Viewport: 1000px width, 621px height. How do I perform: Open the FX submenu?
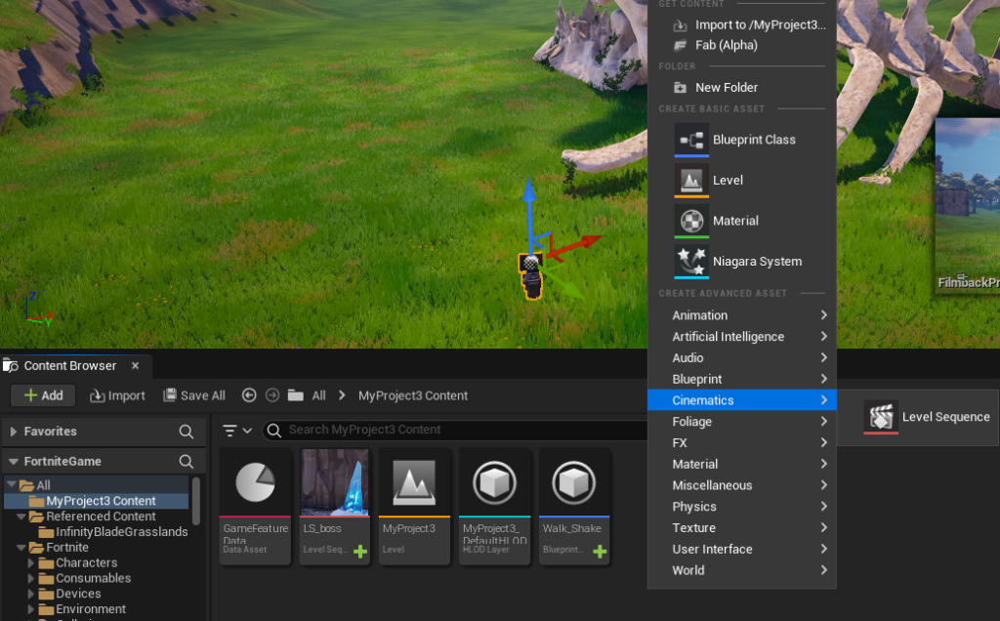tap(742, 442)
